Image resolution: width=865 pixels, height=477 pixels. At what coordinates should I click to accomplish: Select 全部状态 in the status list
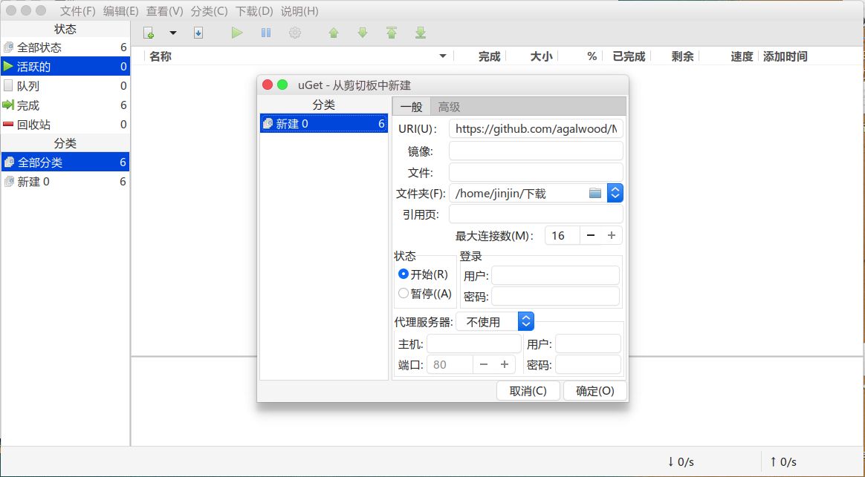pos(65,47)
